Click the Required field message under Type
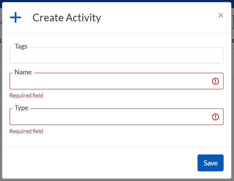This screenshot has height=181, width=234. (26, 131)
